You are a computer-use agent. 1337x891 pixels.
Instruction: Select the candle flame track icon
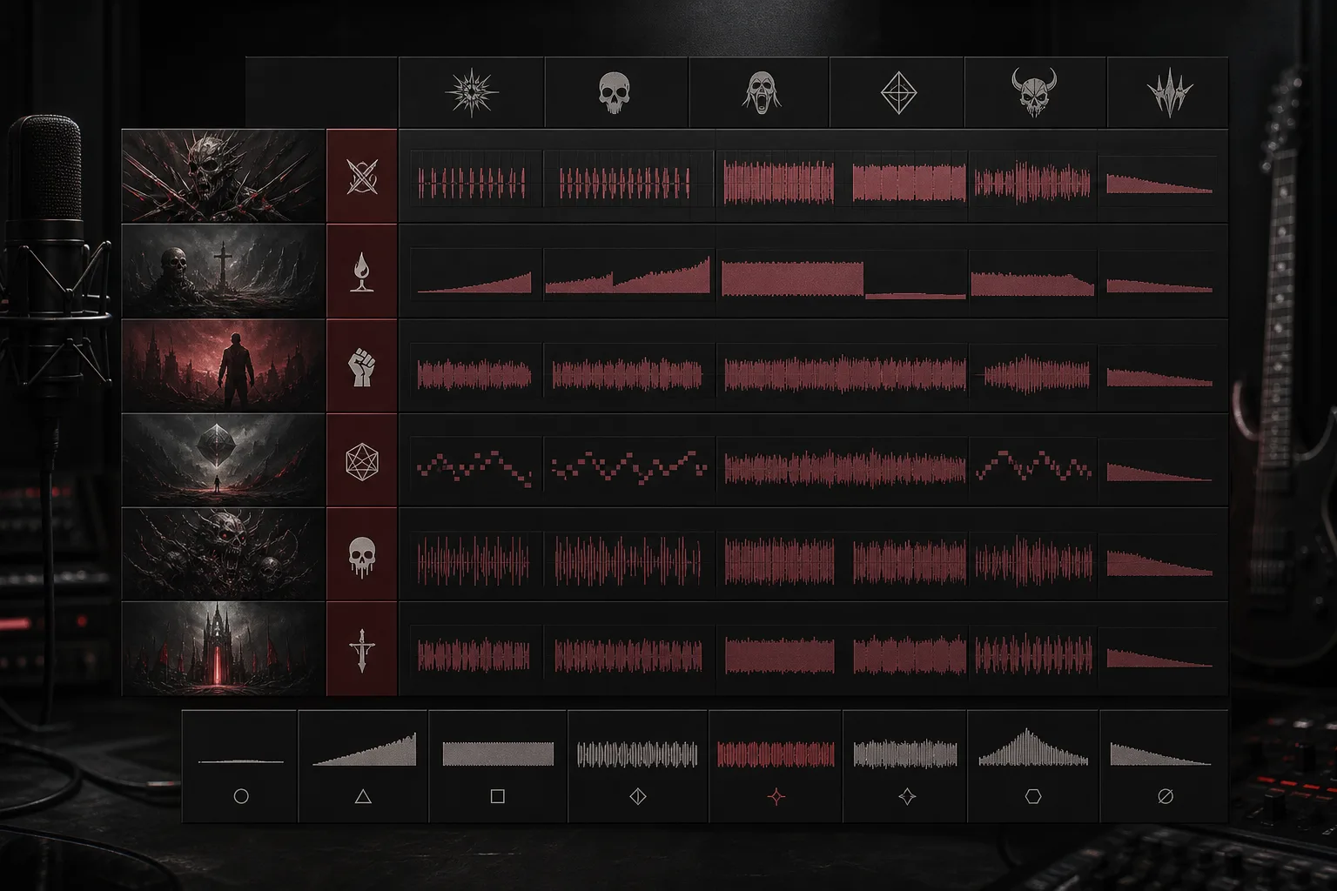pos(361,271)
